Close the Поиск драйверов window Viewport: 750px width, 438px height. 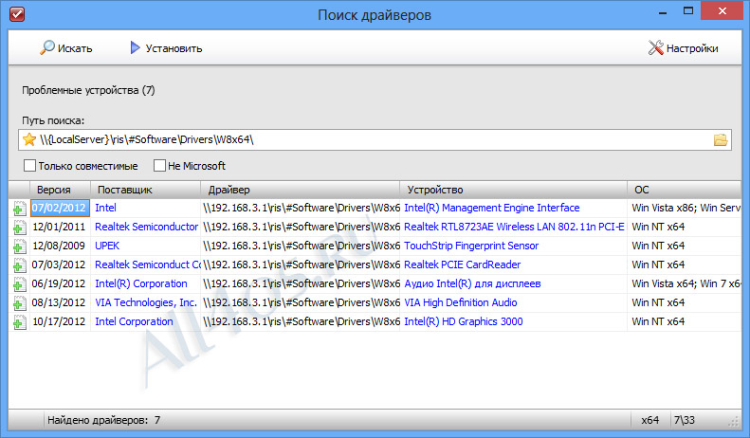point(723,11)
